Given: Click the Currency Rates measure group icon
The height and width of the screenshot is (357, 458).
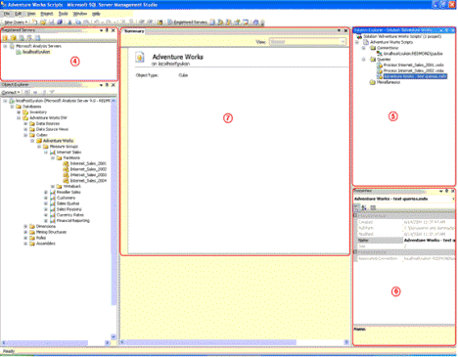Looking at the screenshot, I should 53,215.
